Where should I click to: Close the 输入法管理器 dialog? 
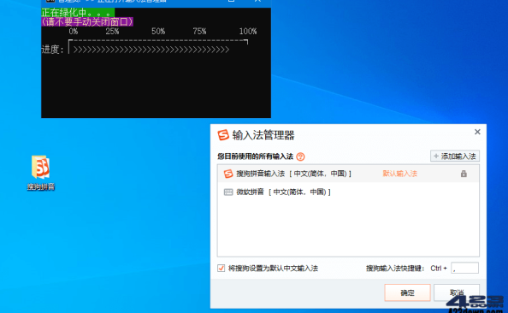(x=477, y=132)
